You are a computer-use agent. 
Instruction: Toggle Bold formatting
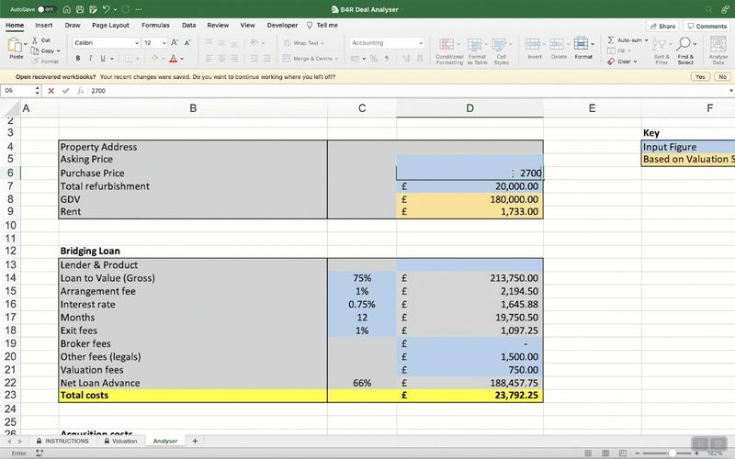coord(76,59)
